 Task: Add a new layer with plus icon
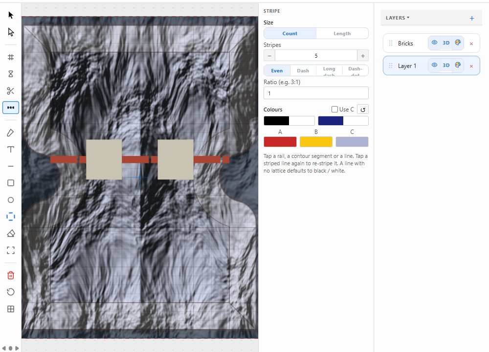click(x=472, y=19)
